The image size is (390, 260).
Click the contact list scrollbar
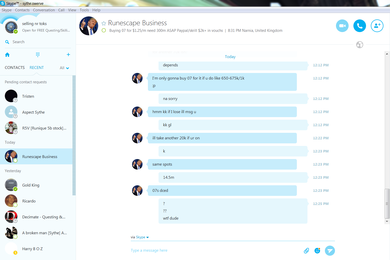pos(74,135)
